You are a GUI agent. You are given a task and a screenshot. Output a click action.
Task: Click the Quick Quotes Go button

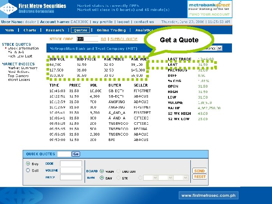[76, 154]
